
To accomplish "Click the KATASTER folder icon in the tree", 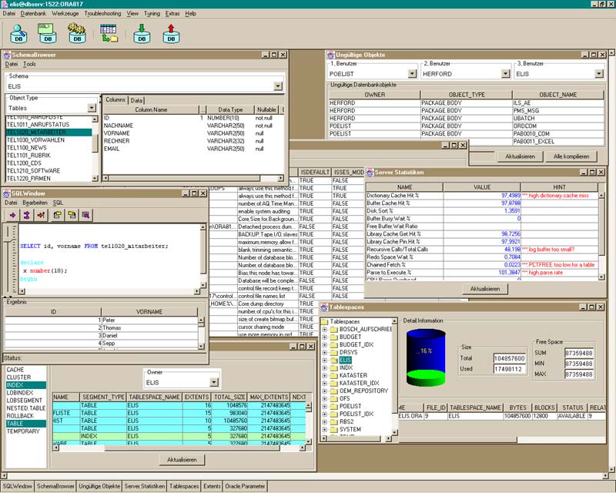I will click(x=334, y=375).
